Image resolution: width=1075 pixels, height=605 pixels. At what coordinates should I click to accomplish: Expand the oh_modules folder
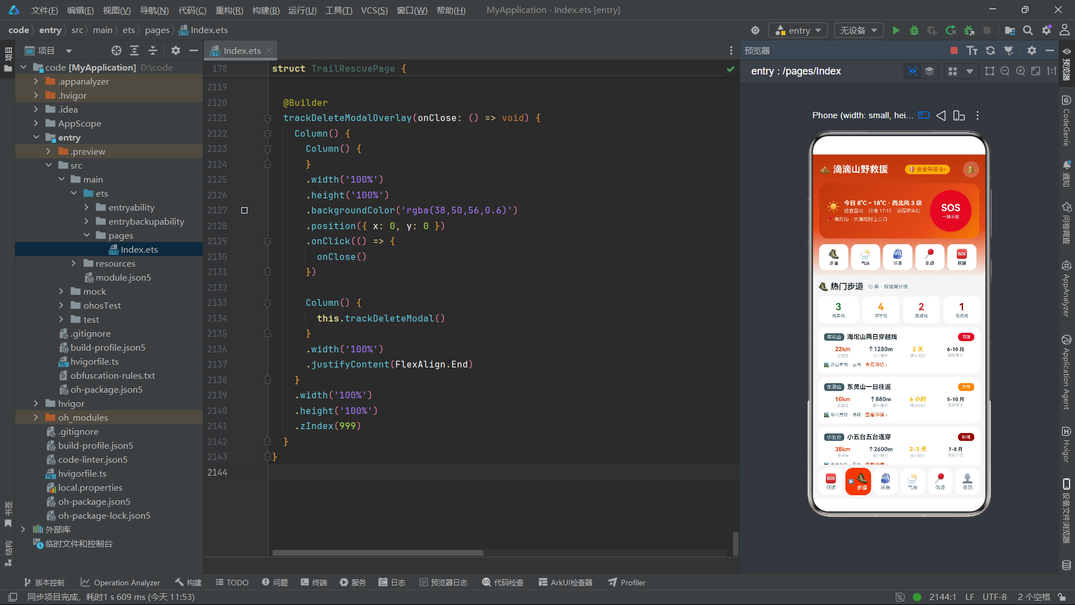click(36, 417)
